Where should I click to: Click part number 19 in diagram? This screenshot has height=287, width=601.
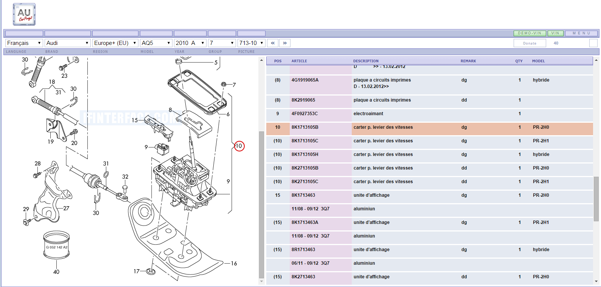tap(51, 142)
